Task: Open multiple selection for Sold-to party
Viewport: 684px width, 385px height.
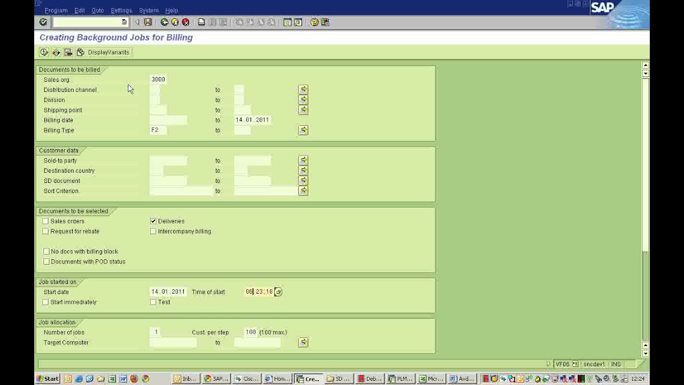Action: click(x=304, y=160)
